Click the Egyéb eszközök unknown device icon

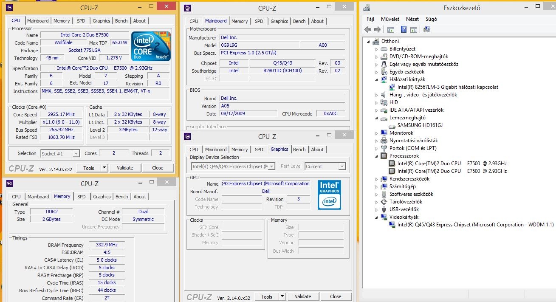point(384,72)
